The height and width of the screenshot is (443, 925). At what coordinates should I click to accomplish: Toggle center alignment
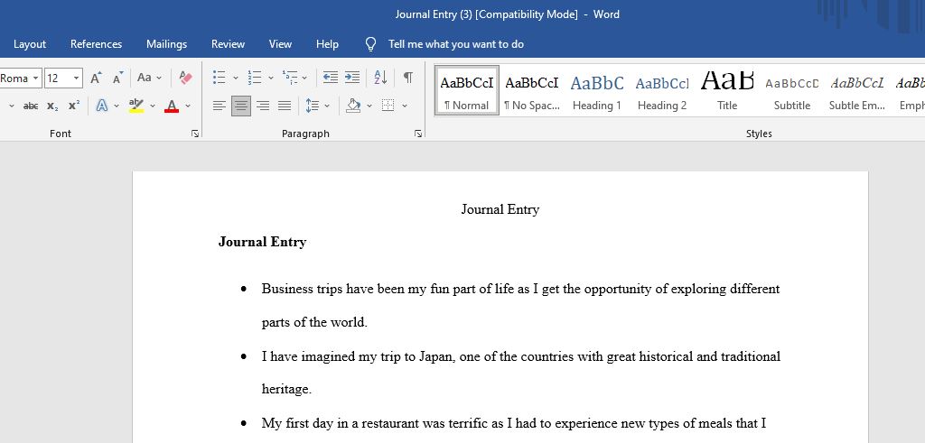(240, 106)
